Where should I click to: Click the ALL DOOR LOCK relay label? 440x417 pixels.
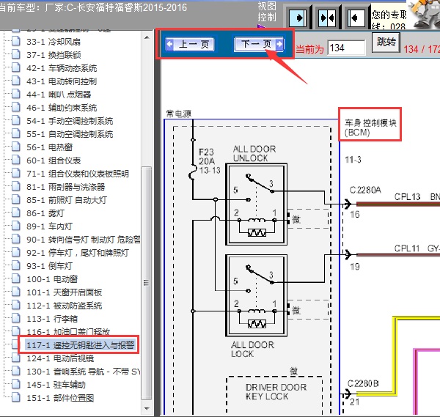pyautogui.click(x=252, y=350)
